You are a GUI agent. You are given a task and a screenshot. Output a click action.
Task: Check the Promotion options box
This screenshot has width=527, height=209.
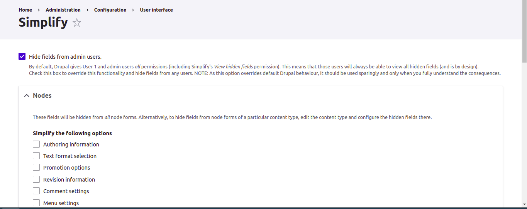tap(36, 167)
